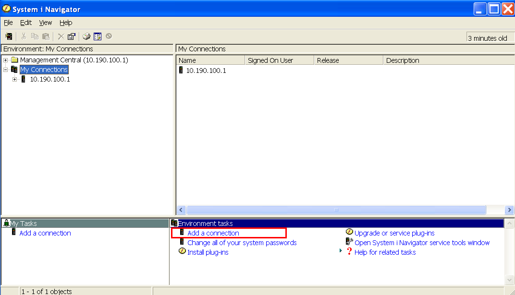Click the Install plug-ins link
The width and height of the screenshot is (515, 295).
coord(208,252)
